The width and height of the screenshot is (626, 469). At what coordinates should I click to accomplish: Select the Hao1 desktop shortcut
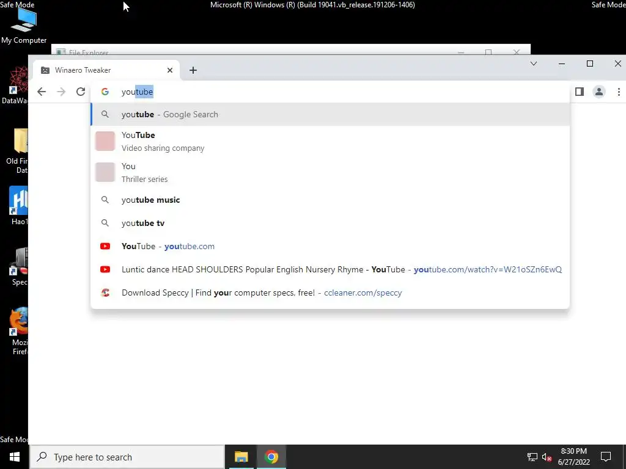pyautogui.click(x=19, y=206)
